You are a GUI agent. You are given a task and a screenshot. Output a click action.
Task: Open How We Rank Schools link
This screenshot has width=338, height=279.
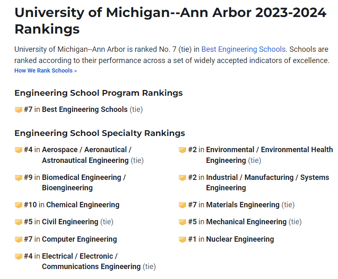tap(46, 70)
